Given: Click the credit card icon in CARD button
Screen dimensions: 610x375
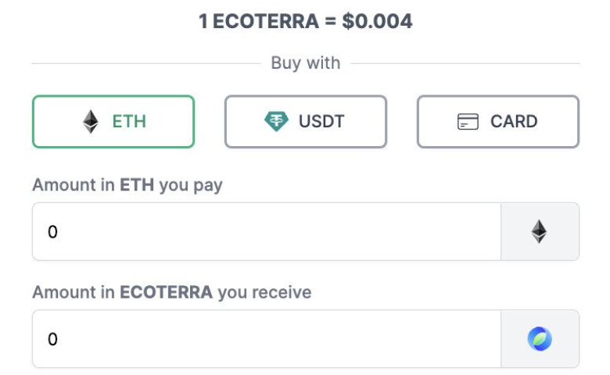Looking at the screenshot, I should pos(468,122).
